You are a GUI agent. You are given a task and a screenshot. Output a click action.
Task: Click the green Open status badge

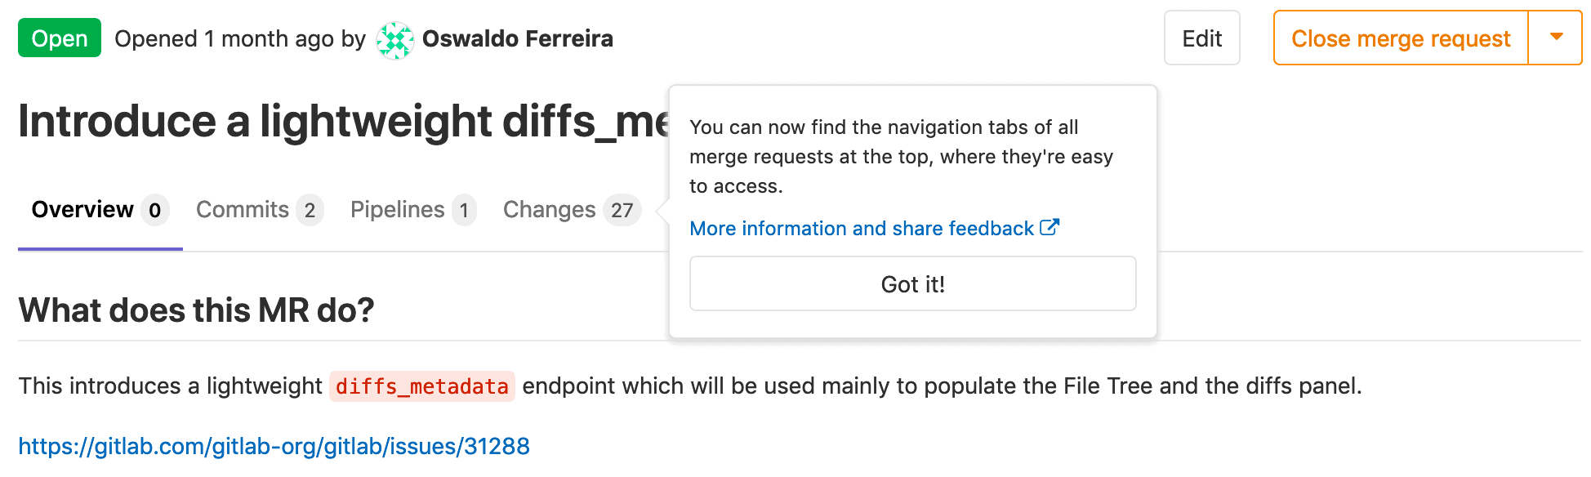58,38
